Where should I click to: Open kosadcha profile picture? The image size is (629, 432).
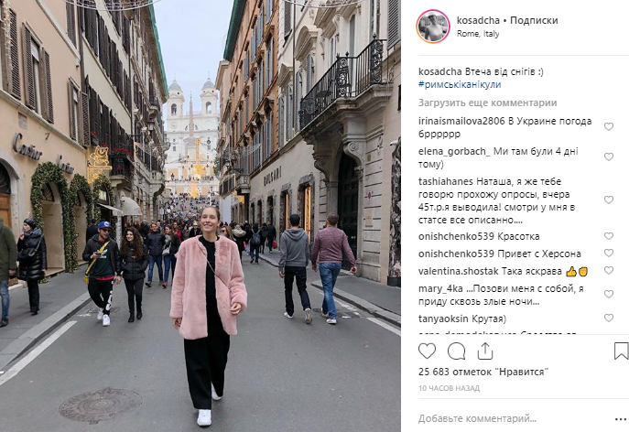tap(433, 26)
